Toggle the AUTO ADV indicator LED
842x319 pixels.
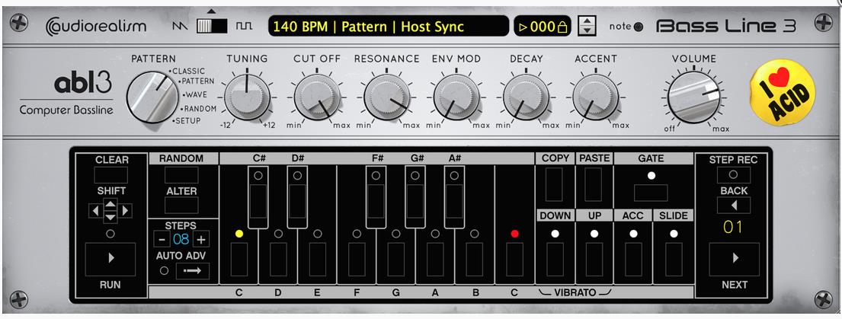click(164, 271)
